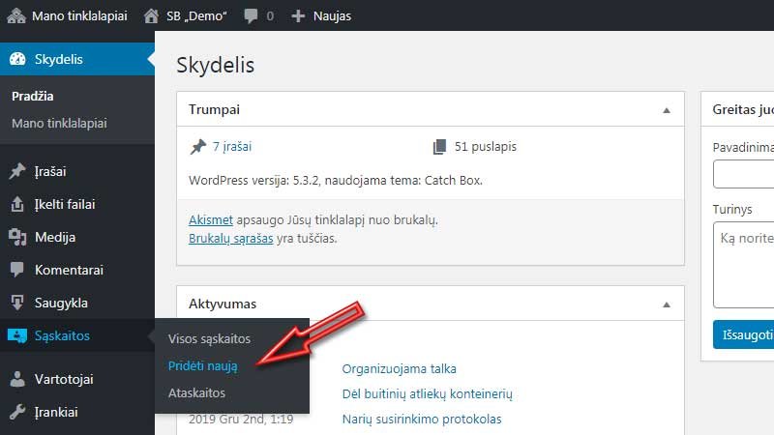Open the Vartotojai menu label
Image resolution: width=774 pixels, height=435 pixels.
click(x=64, y=379)
